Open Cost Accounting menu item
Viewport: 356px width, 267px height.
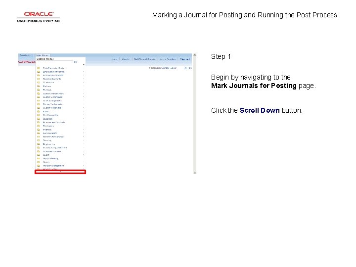(x=50, y=115)
